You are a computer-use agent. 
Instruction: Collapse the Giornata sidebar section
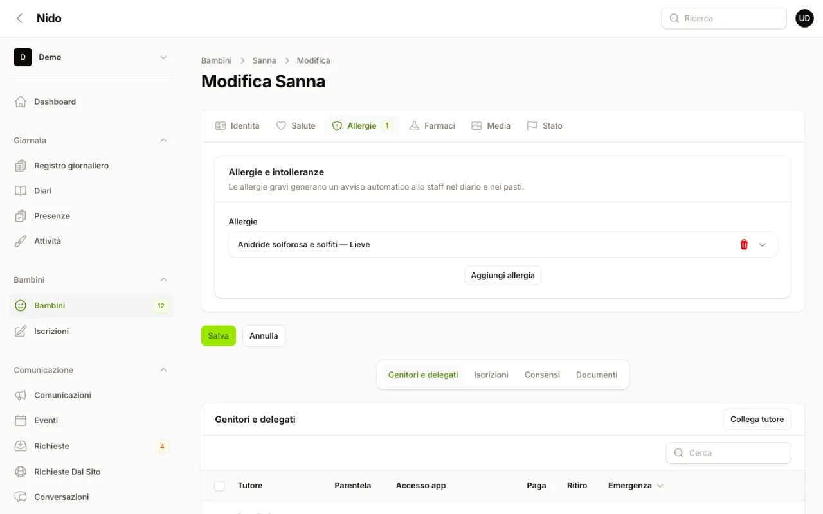[x=163, y=140]
